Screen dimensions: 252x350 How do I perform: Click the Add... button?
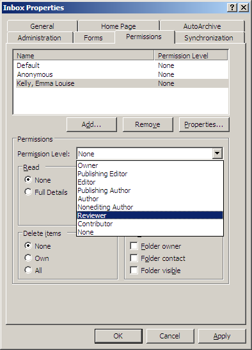click(x=91, y=124)
